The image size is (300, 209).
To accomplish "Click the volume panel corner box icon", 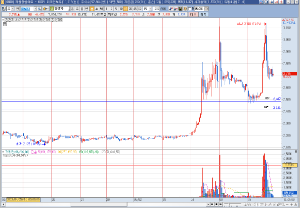I will (296, 151).
